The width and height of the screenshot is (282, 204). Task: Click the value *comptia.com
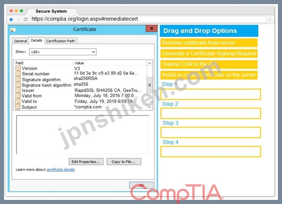click(x=88, y=107)
